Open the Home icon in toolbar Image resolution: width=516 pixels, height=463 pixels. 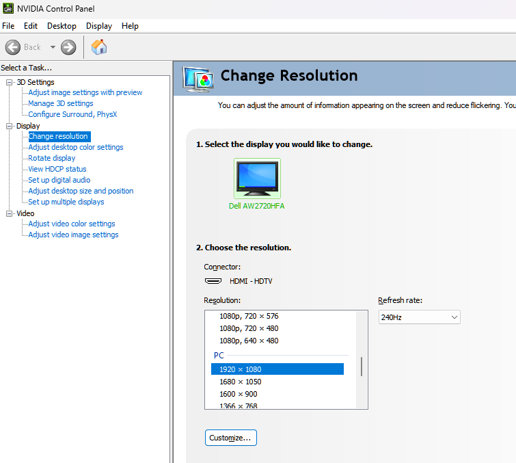99,47
